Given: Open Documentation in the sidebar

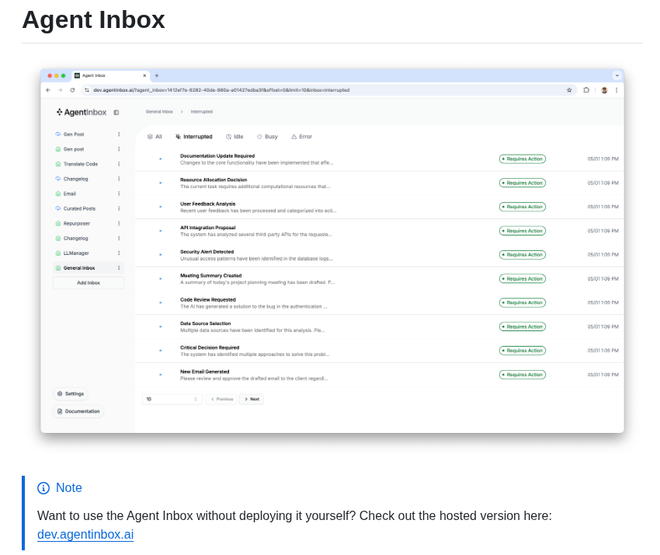Looking at the screenshot, I should coord(78,411).
